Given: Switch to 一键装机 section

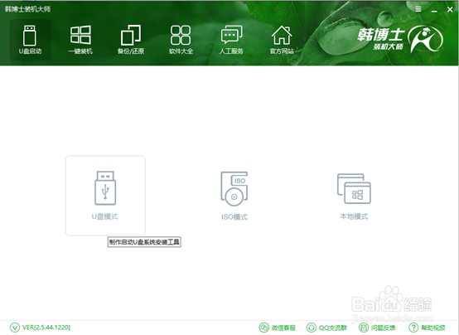Looking at the screenshot, I should (80, 40).
